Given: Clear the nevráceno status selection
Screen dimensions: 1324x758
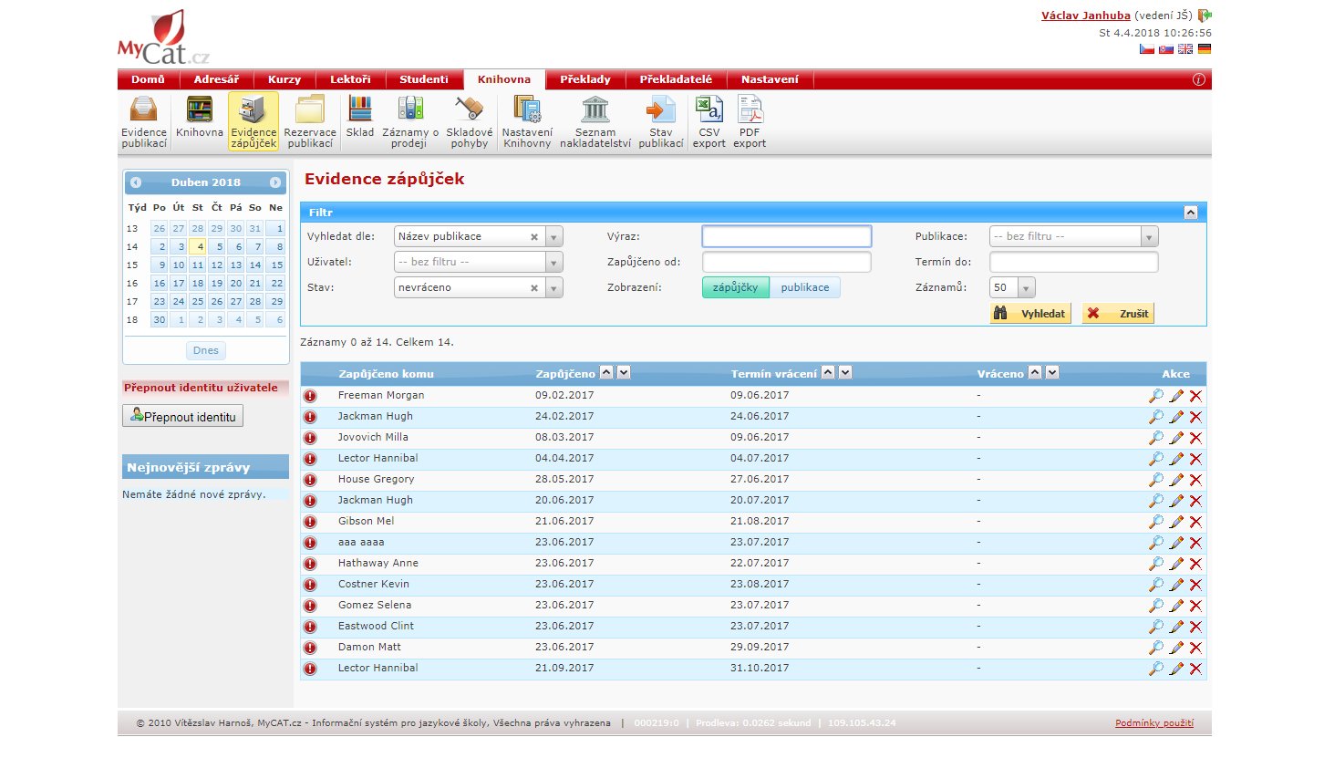Looking at the screenshot, I should coord(534,287).
